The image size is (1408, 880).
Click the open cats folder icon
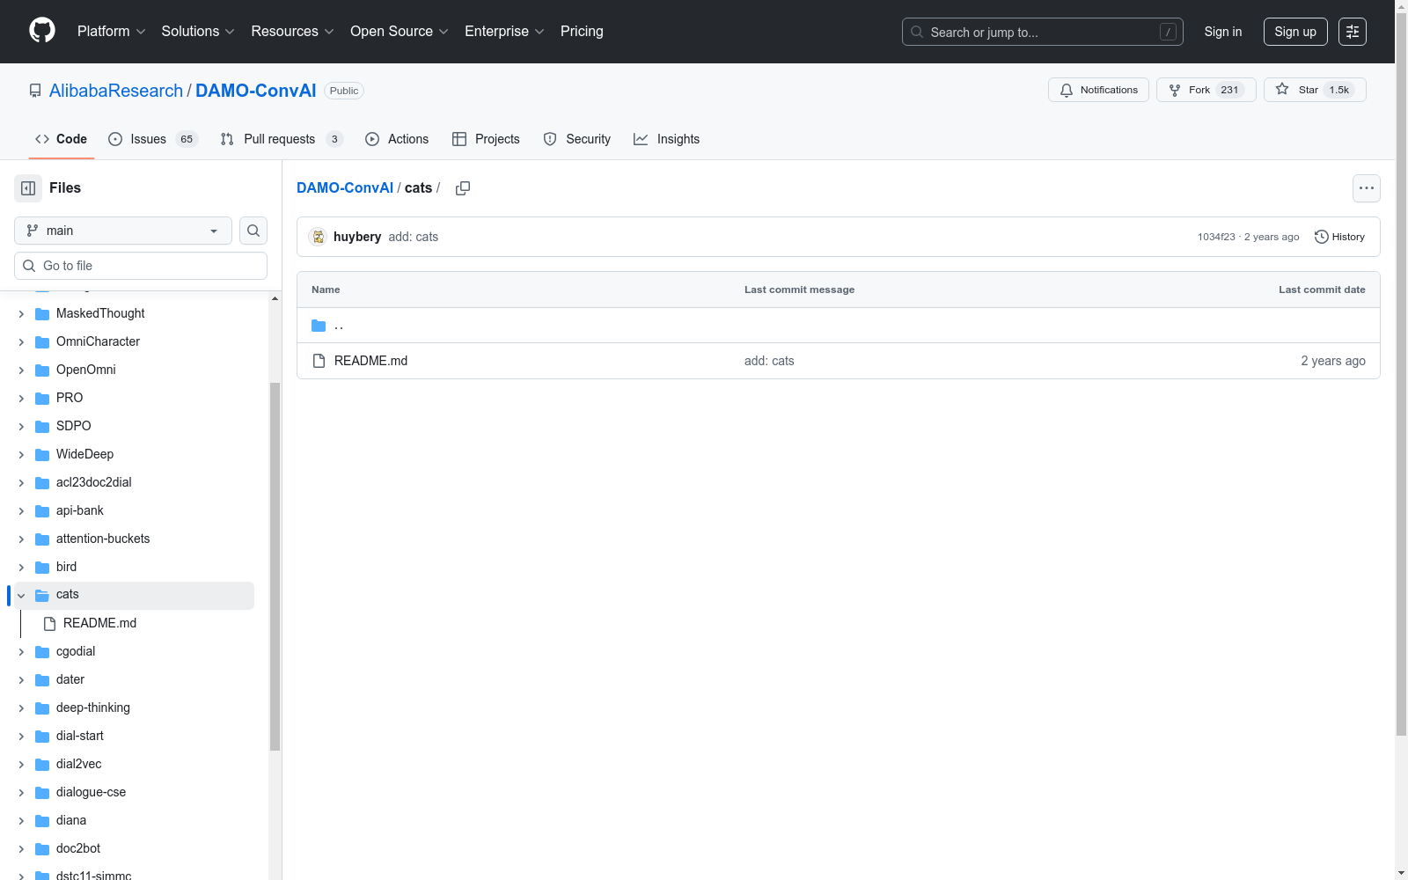(x=42, y=595)
